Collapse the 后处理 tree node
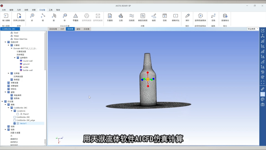266x150 pixels. 2,102
